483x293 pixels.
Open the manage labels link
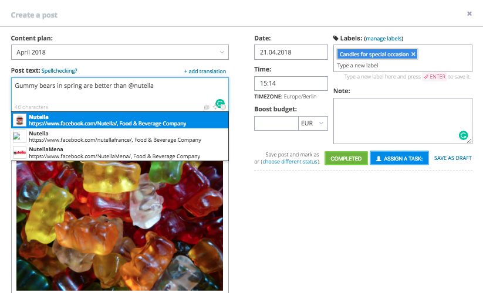tap(383, 39)
